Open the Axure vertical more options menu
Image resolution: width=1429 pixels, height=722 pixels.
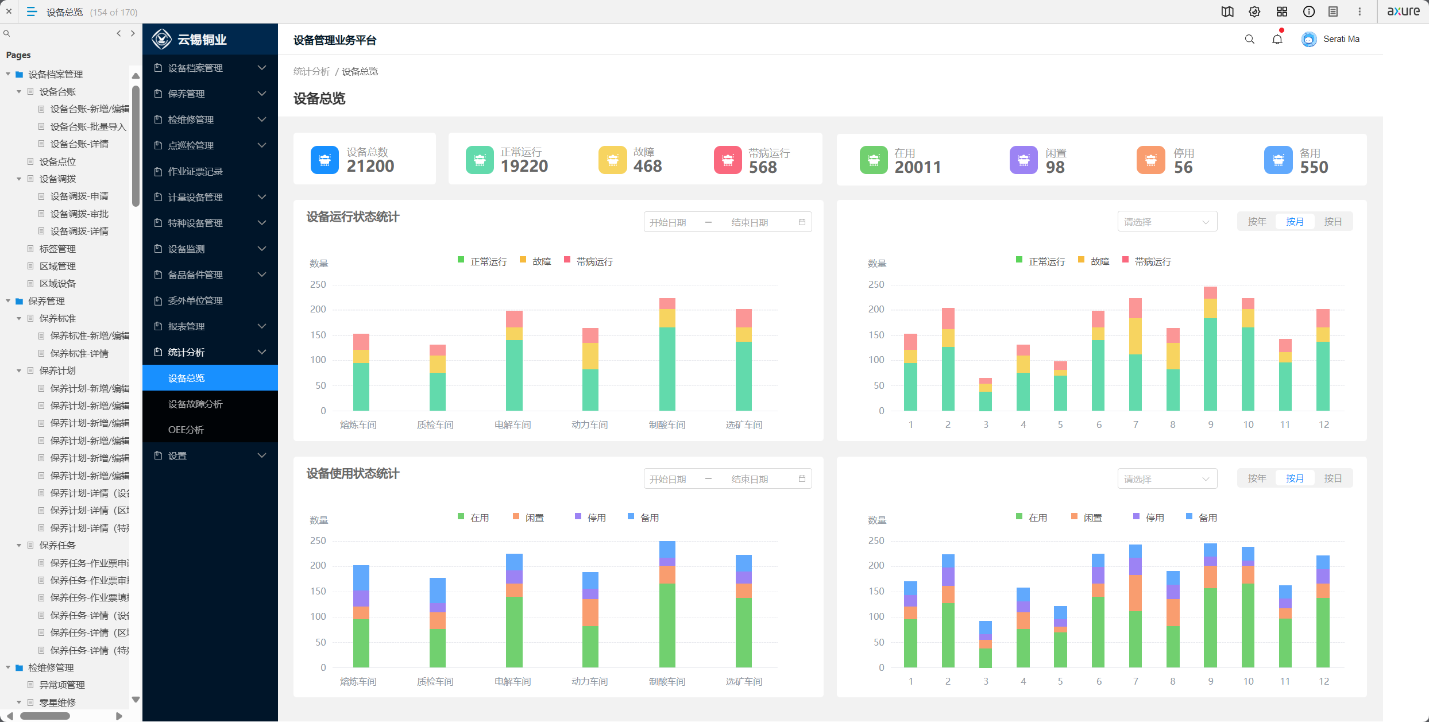pyautogui.click(x=1360, y=11)
